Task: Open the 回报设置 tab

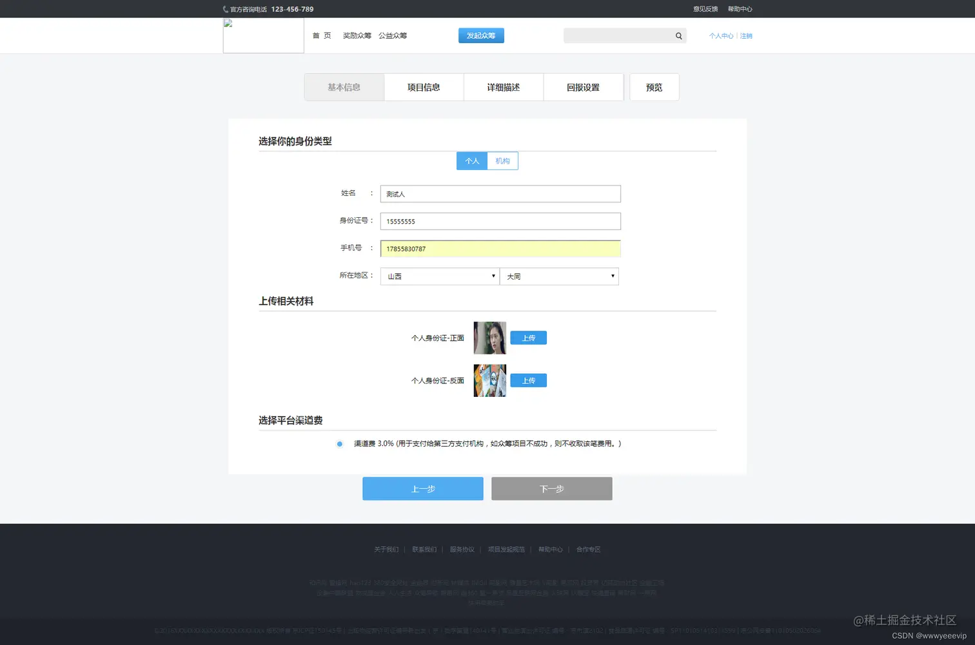Action: coord(583,87)
